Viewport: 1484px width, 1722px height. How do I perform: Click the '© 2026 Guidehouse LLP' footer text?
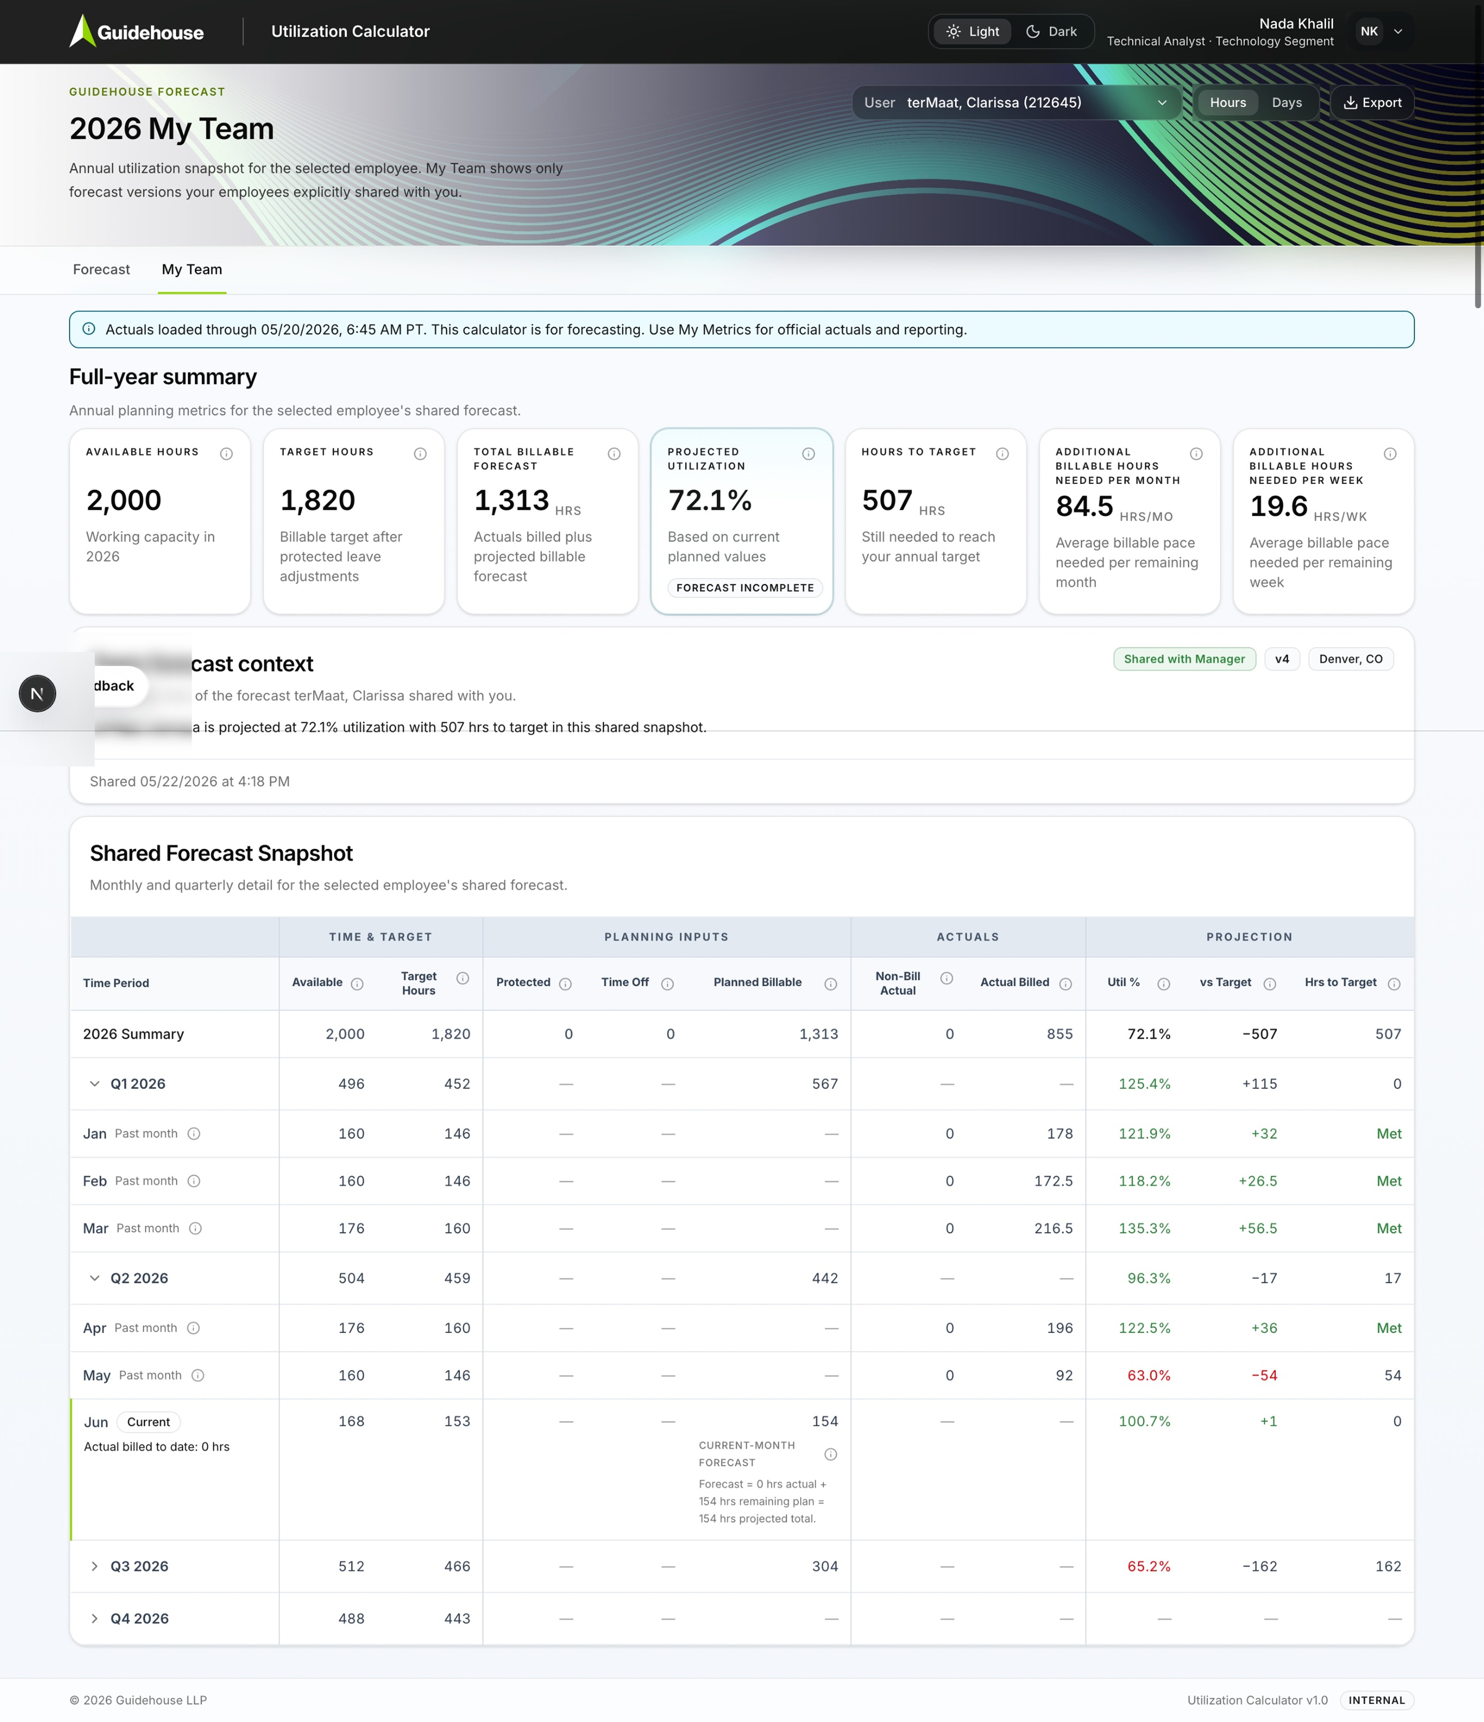click(x=138, y=1700)
